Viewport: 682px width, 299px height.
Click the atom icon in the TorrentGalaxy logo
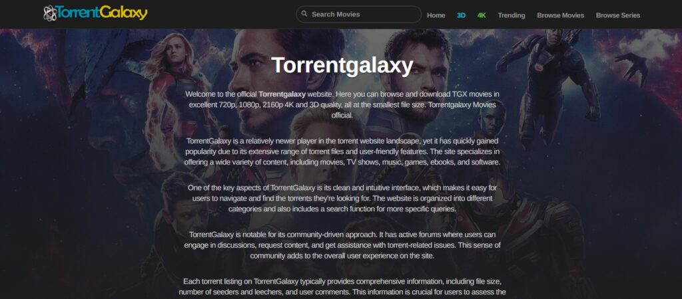click(x=50, y=13)
